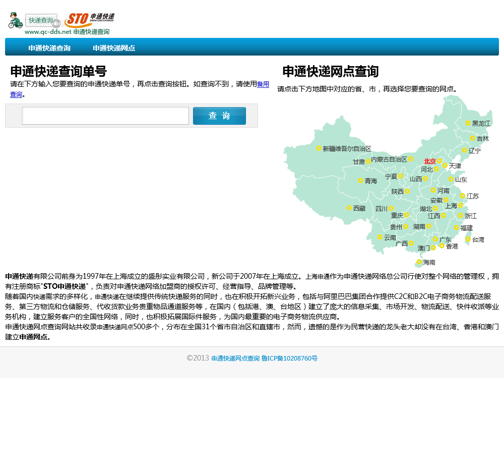Select 青海 marker on the map
504x459 pixels.
[361, 180]
